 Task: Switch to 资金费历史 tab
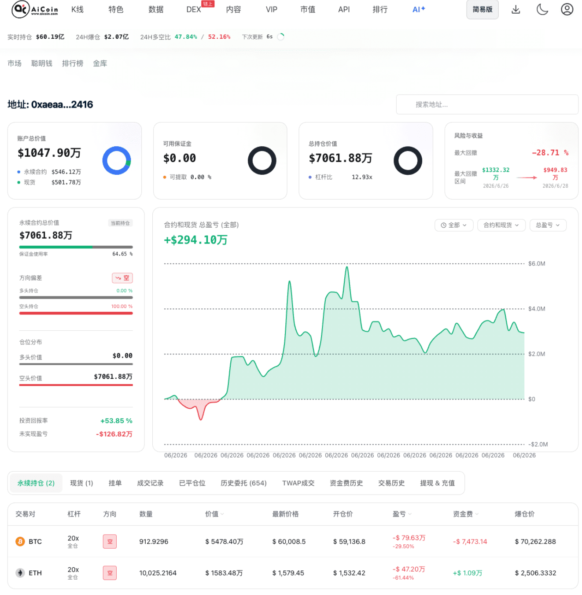coord(346,483)
